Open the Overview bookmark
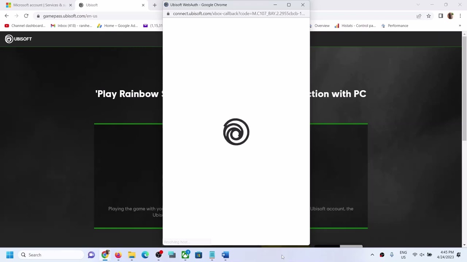 (320, 26)
